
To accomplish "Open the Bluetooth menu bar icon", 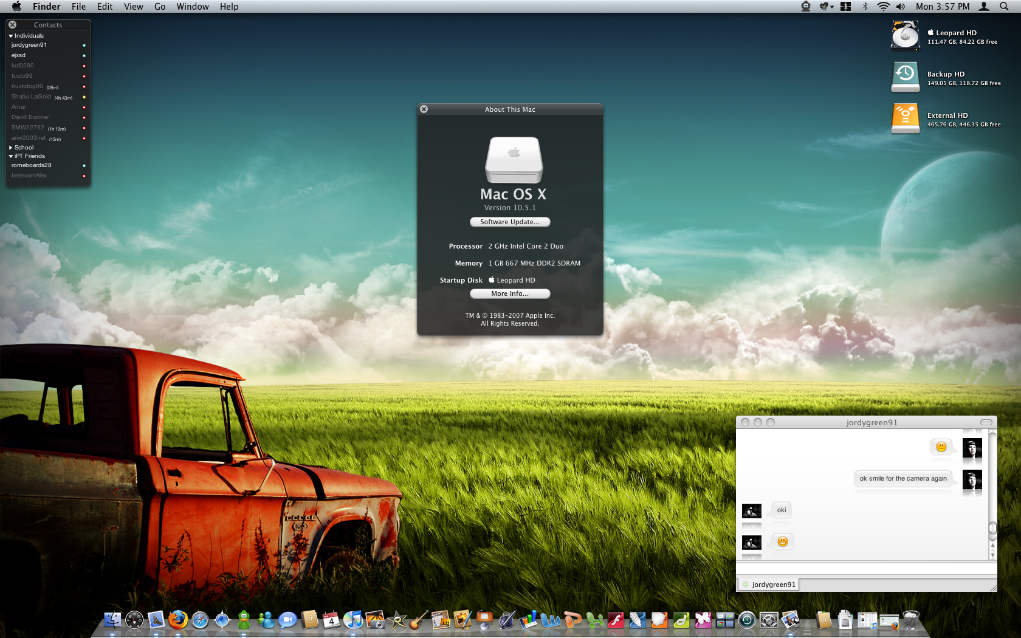I will click(x=865, y=6).
